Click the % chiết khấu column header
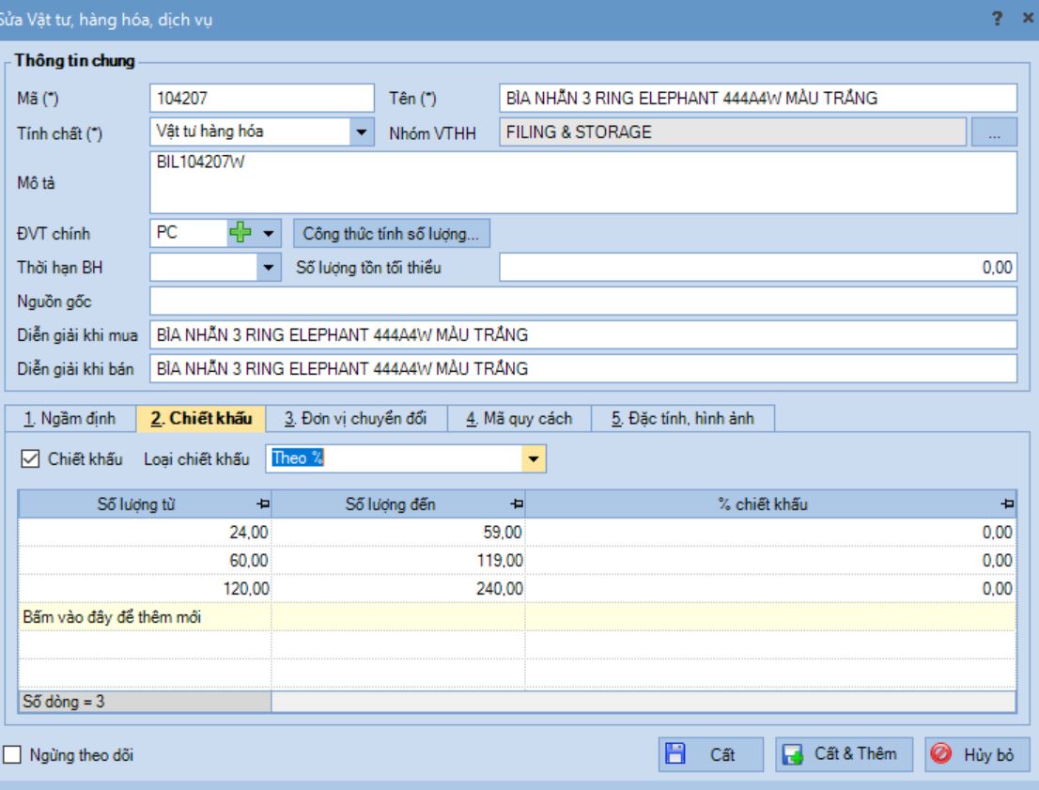The width and height of the screenshot is (1039, 790). (x=770, y=504)
